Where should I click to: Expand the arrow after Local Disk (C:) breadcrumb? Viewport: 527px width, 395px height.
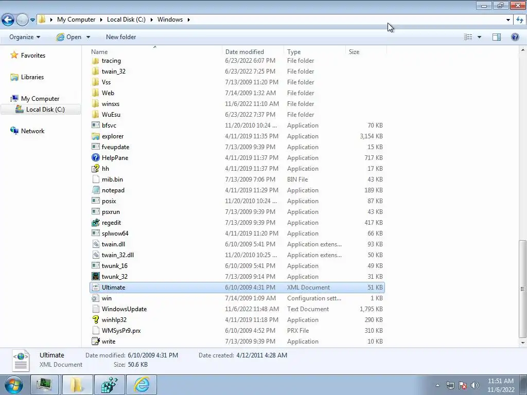click(x=151, y=20)
